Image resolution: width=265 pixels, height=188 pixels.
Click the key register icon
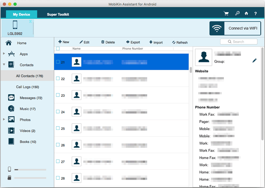tap(237, 13)
